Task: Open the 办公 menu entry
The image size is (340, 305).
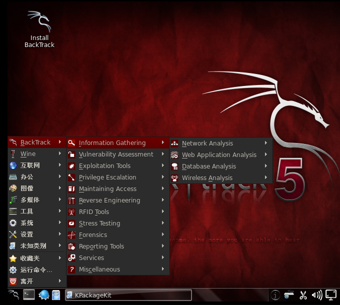Action: click(x=36, y=177)
